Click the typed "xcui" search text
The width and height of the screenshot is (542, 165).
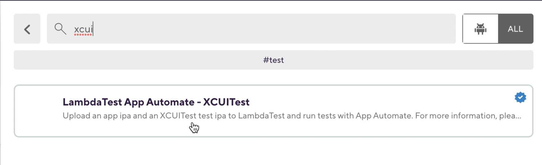pyautogui.click(x=83, y=29)
